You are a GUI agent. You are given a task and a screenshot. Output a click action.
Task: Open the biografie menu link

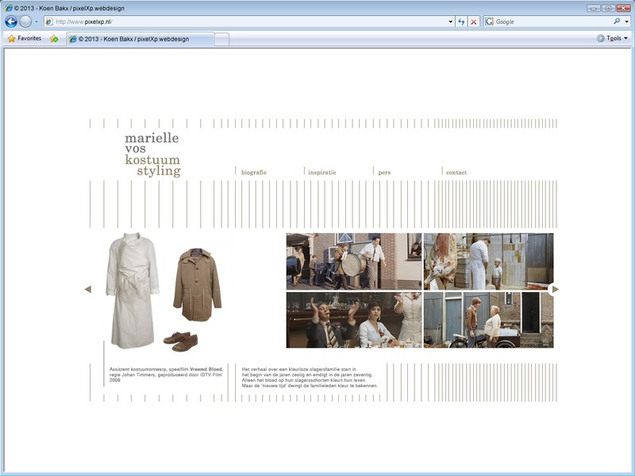point(254,172)
